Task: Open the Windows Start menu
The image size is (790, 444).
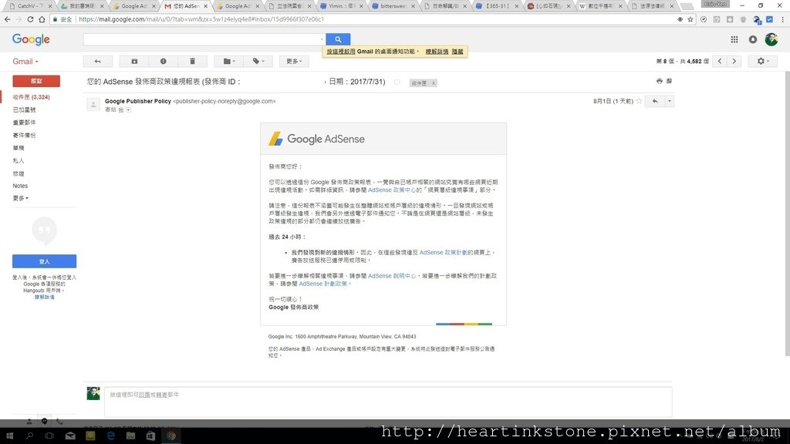Action: [9, 436]
